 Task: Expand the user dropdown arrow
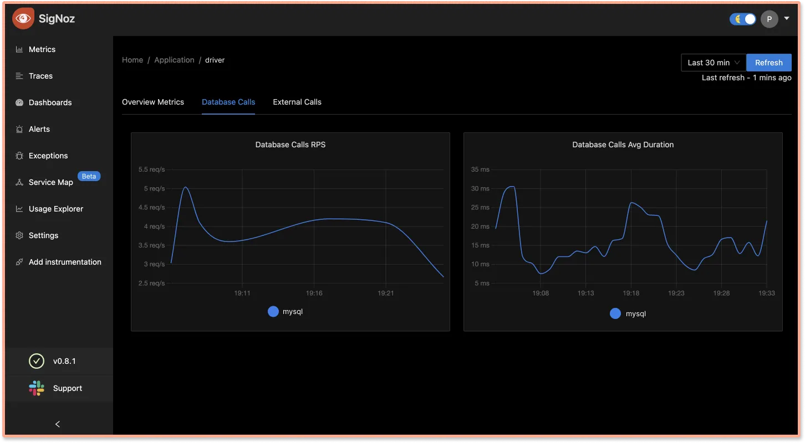coord(787,18)
